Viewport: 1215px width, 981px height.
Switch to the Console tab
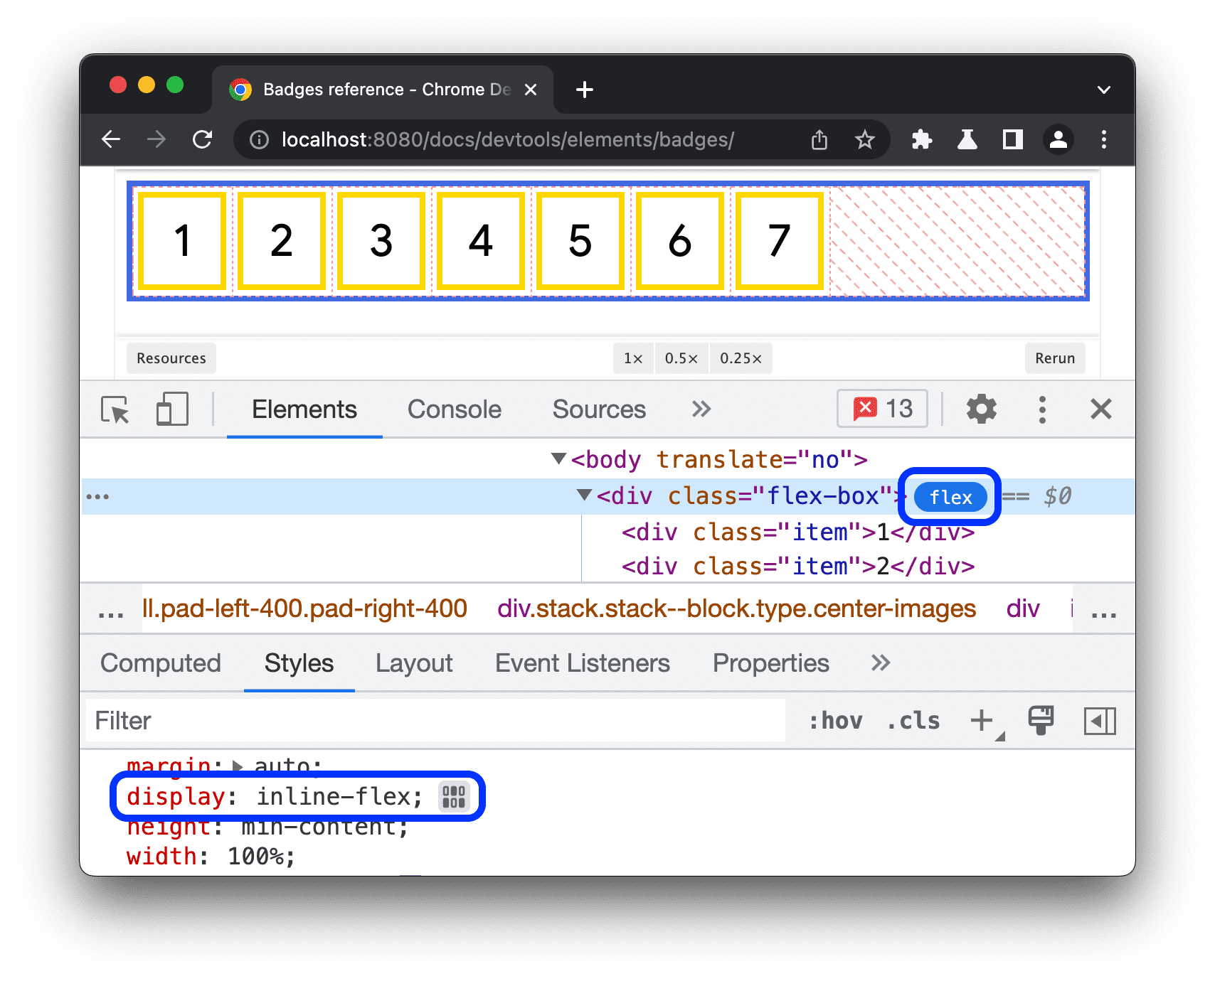453,409
